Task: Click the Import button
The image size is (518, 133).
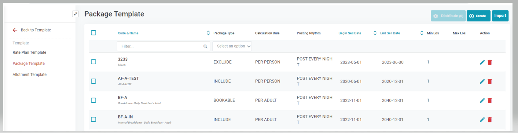Action: point(500,16)
